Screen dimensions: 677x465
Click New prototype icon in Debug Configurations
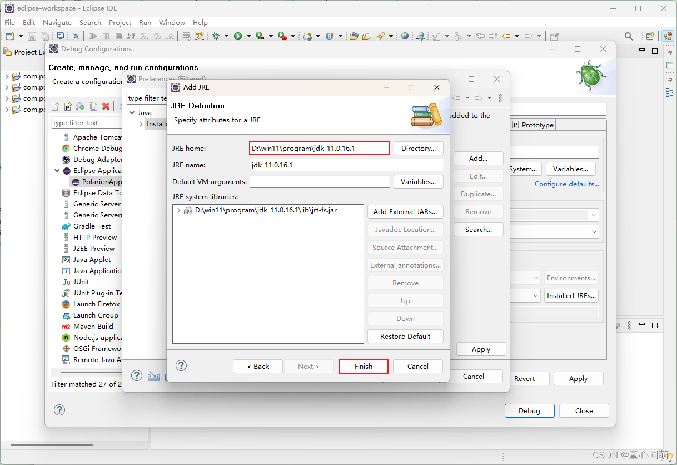[x=68, y=106]
